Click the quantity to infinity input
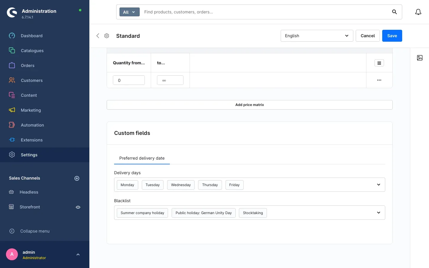The height and width of the screenshot is (268, 429). [170, 80]
